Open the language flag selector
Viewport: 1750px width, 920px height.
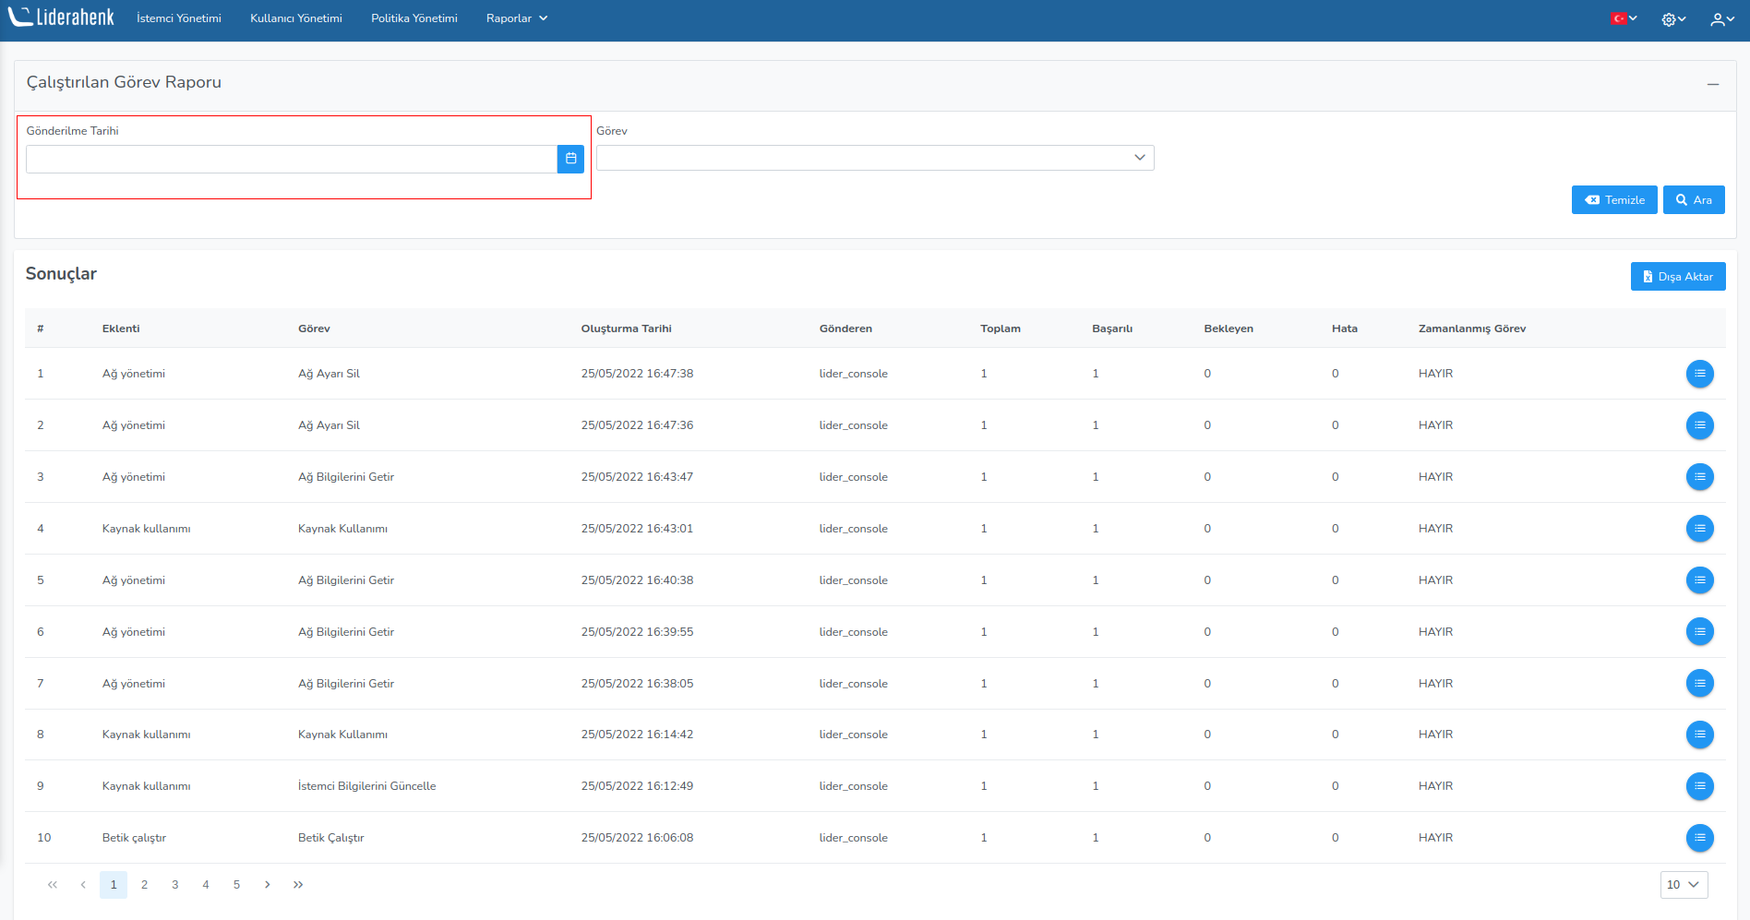pyautogui.click(x=1624, y=18)
